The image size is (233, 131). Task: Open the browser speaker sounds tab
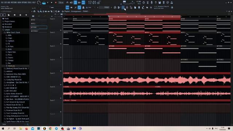pyautogui.click(x=15, y=15)
